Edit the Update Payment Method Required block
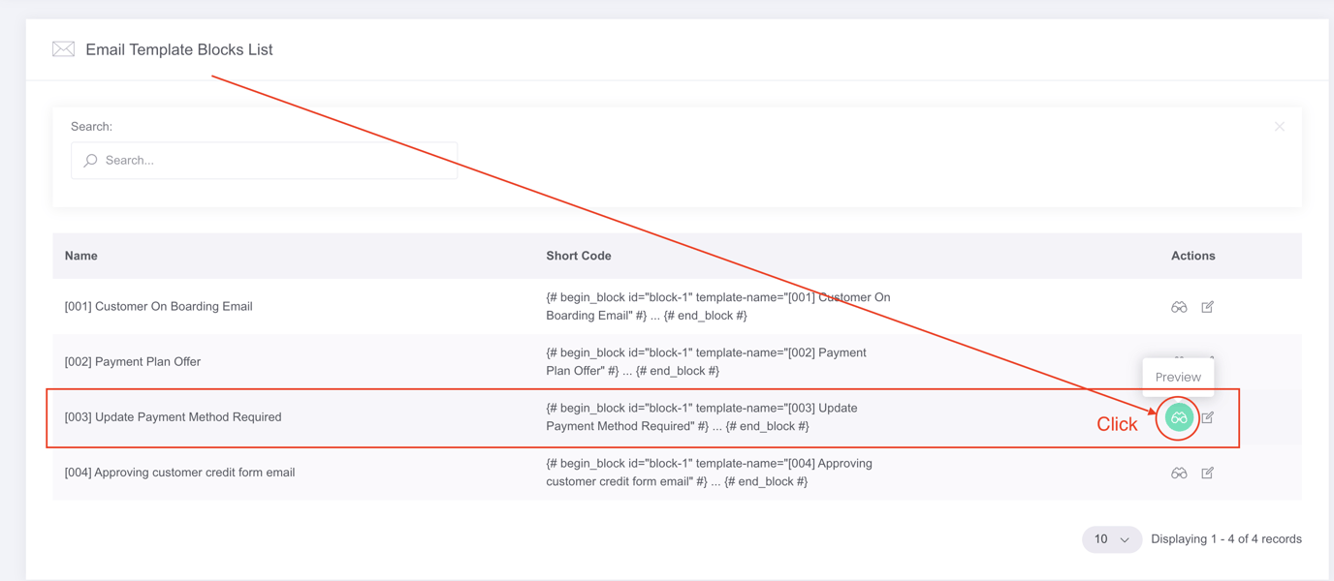The width and height of the screenshot is (1334, 581). coord(1208,417)
